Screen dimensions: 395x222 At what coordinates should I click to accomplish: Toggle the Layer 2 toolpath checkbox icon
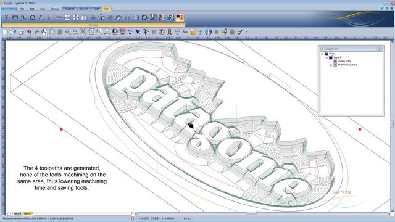(331, 57)
